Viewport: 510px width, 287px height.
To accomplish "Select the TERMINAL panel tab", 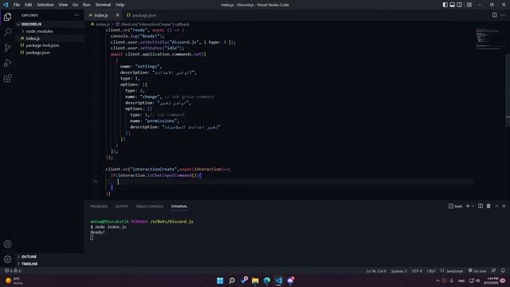I will [178, 206].
